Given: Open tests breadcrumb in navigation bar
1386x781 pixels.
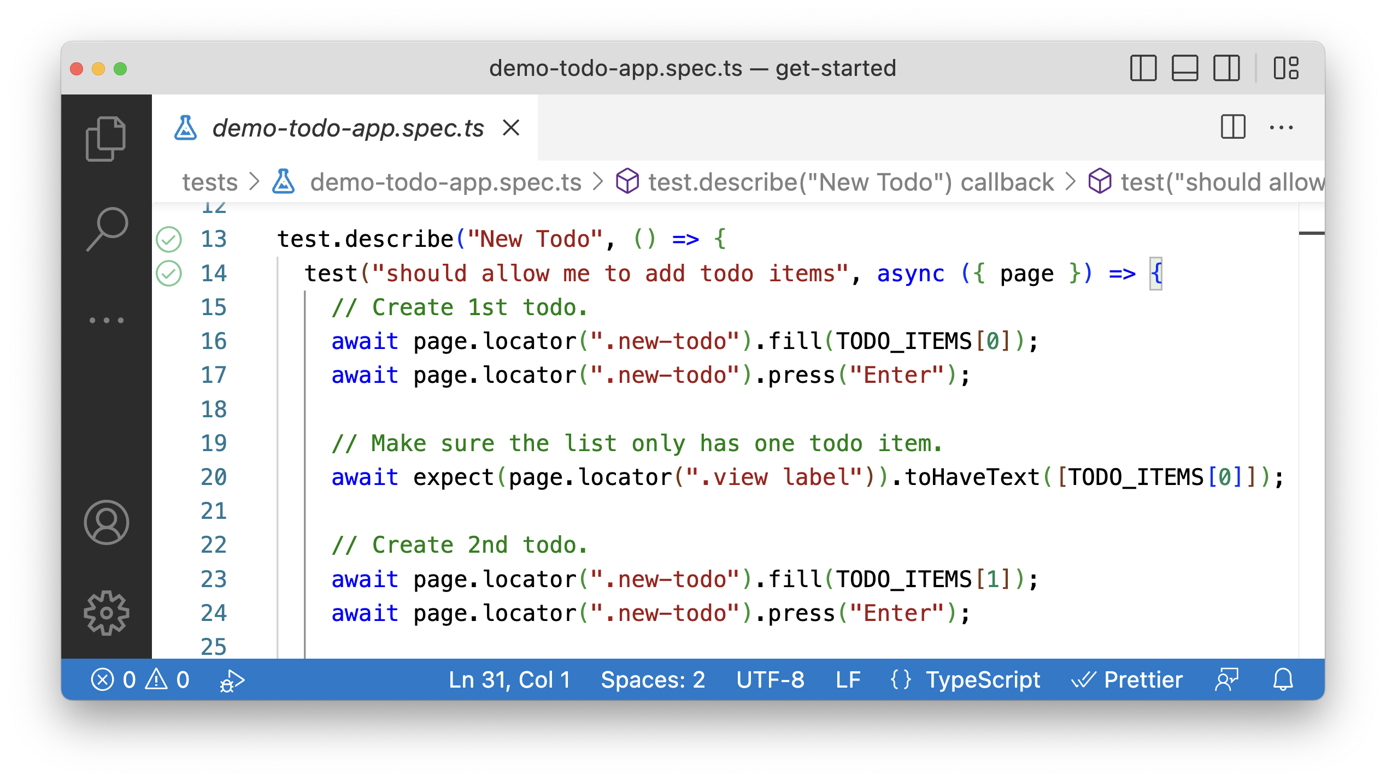Looking at the screenshot, I should [x=210, y=182].
